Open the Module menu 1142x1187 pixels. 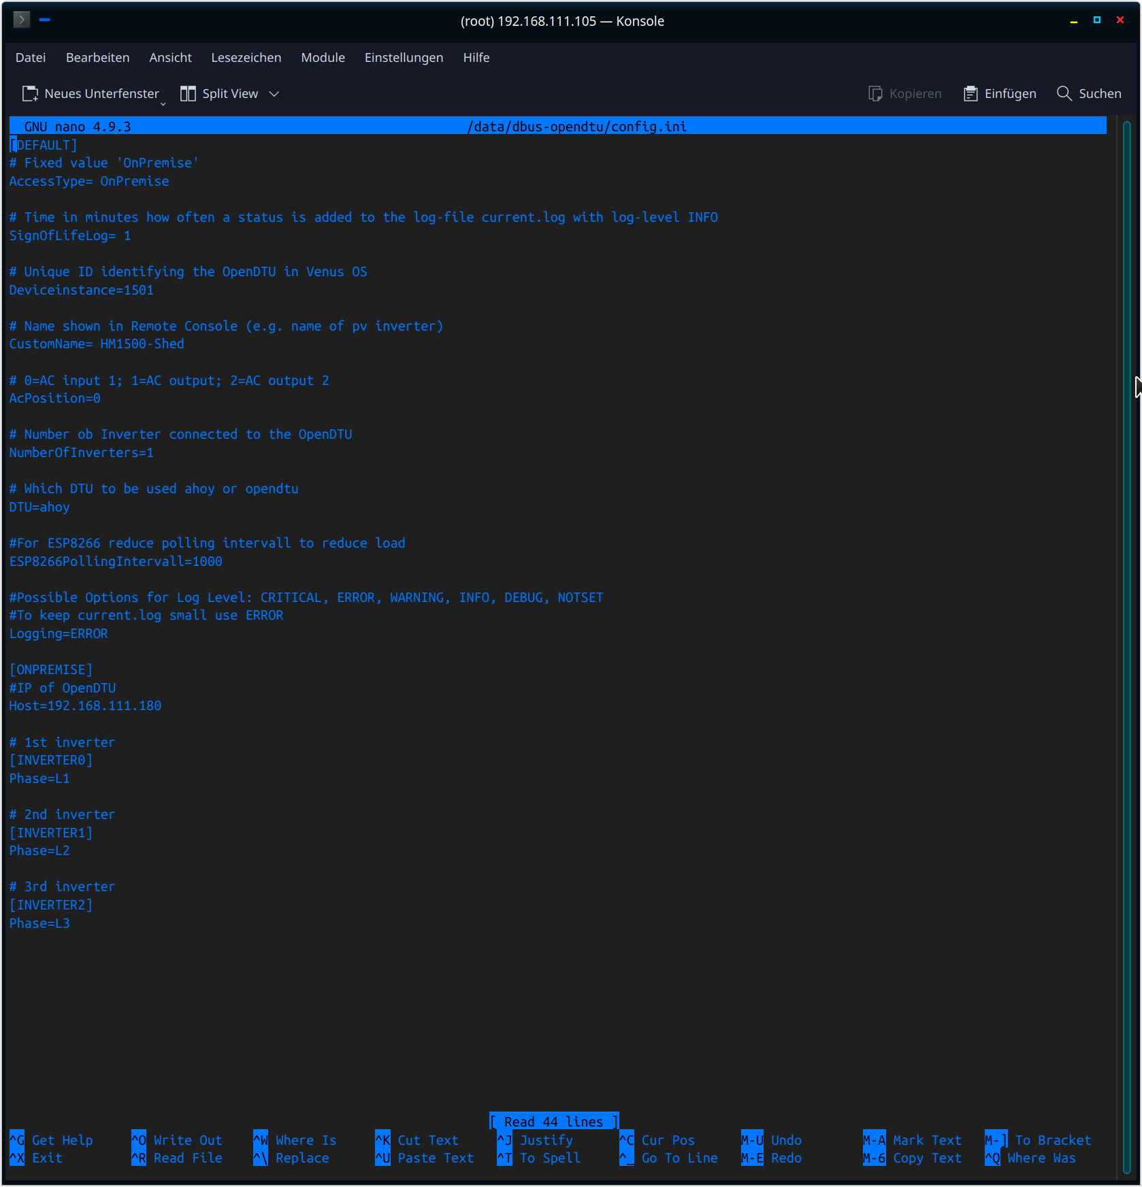pyautogui.click(x=323, y=58)
